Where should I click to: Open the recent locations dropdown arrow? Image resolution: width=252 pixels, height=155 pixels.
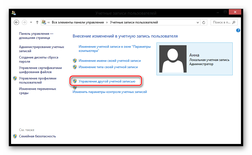31,23
